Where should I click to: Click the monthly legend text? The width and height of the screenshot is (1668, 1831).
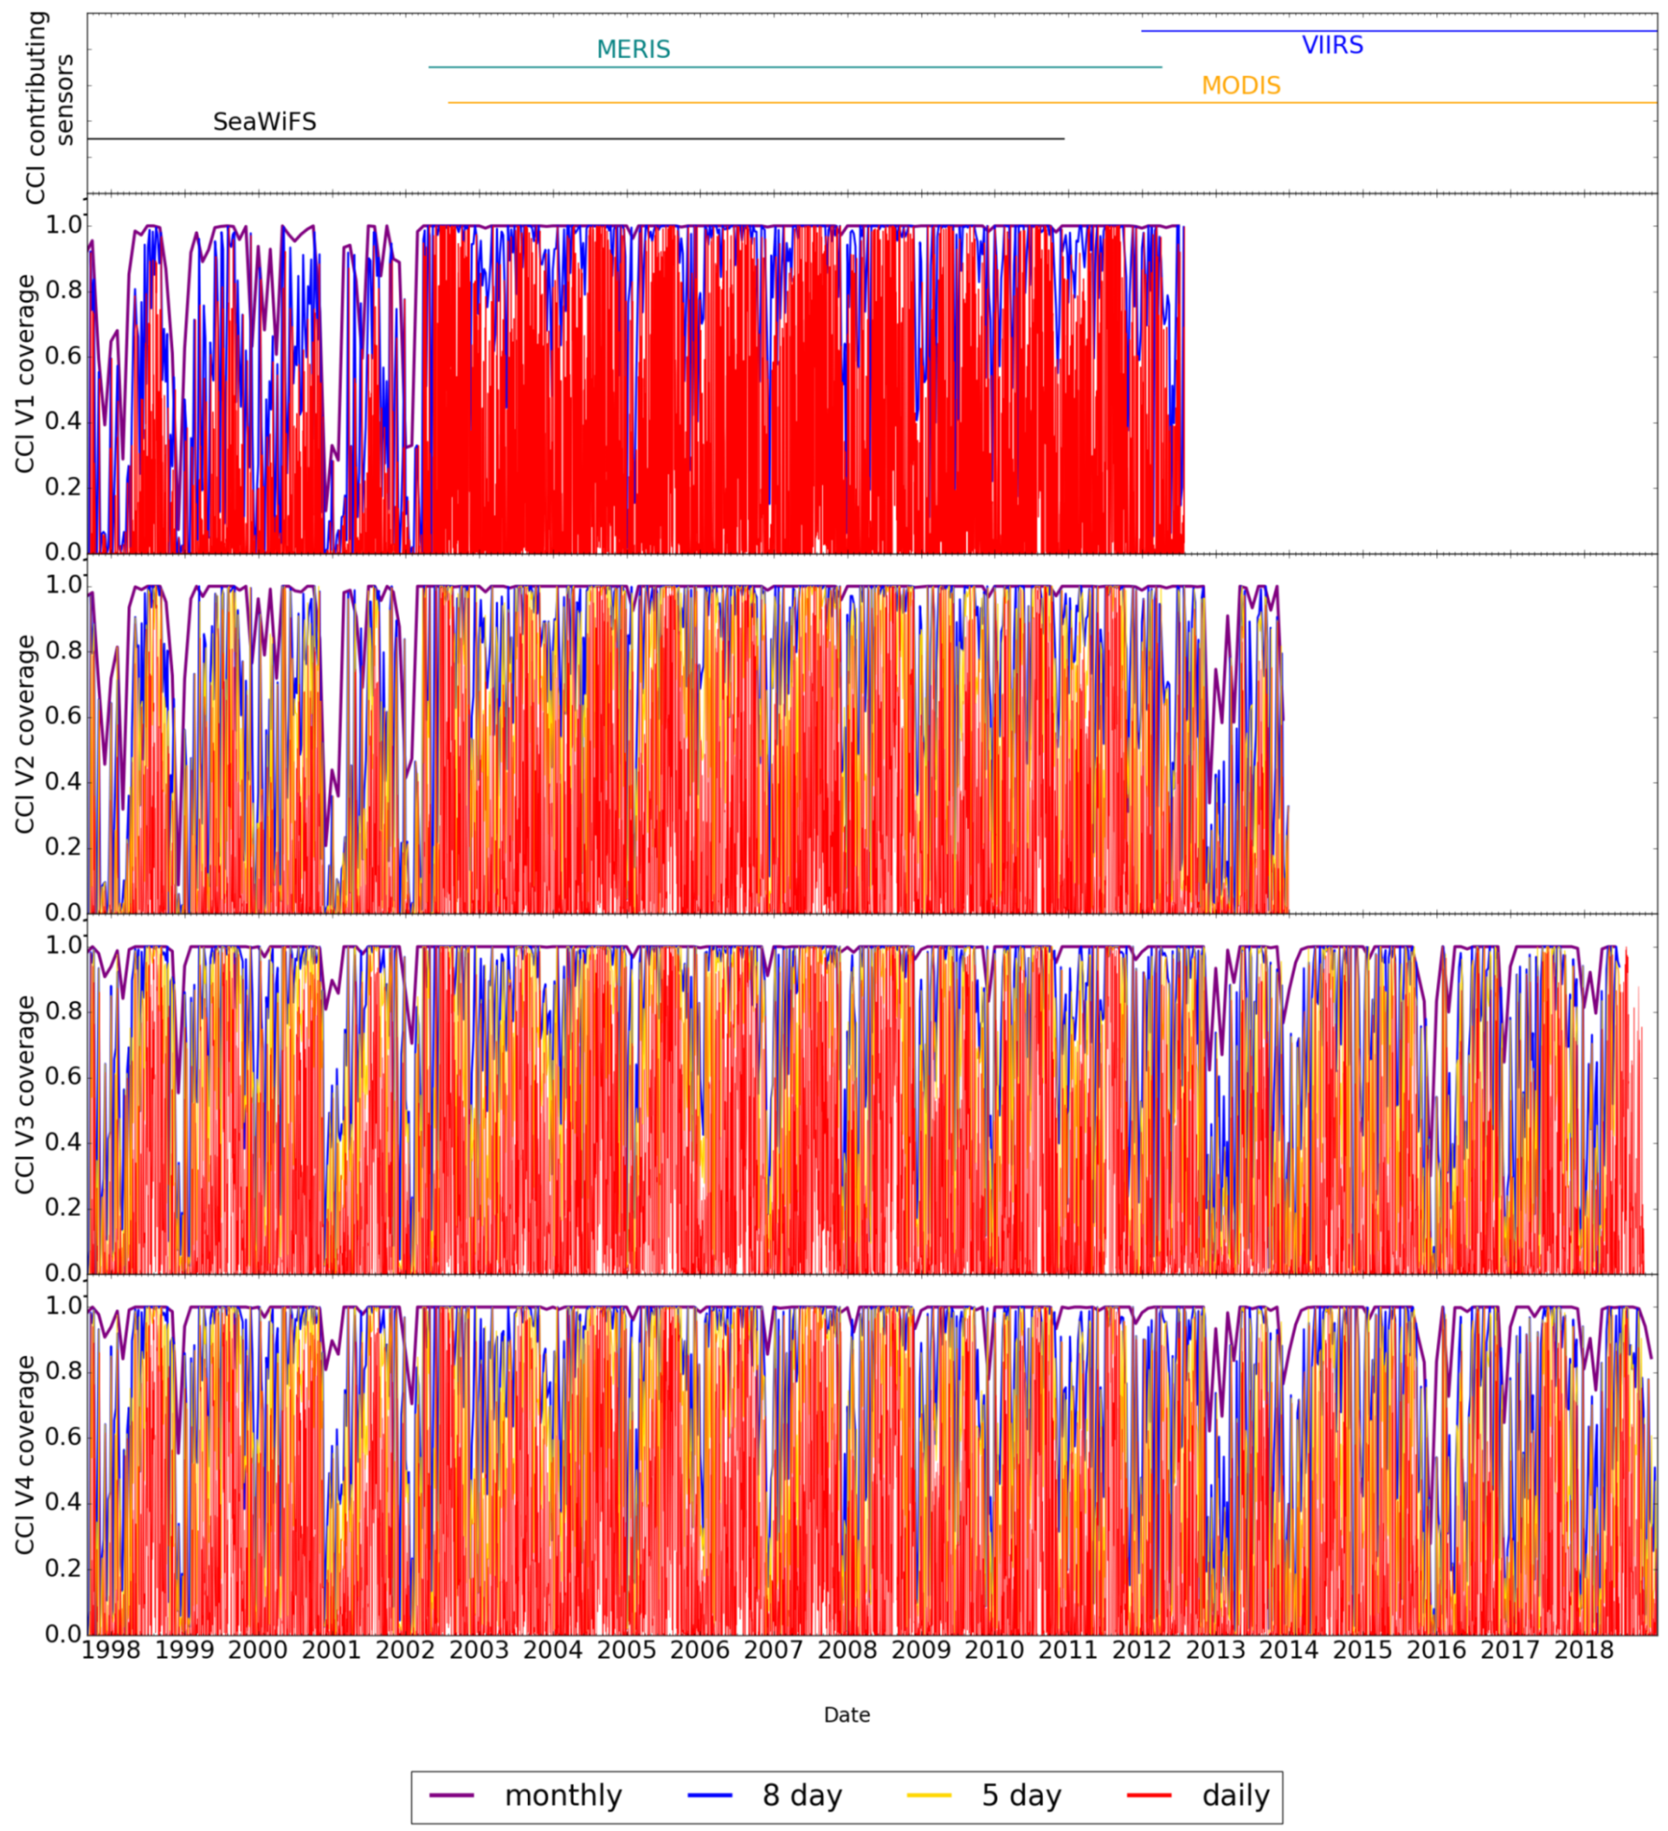click(563, 1795)
